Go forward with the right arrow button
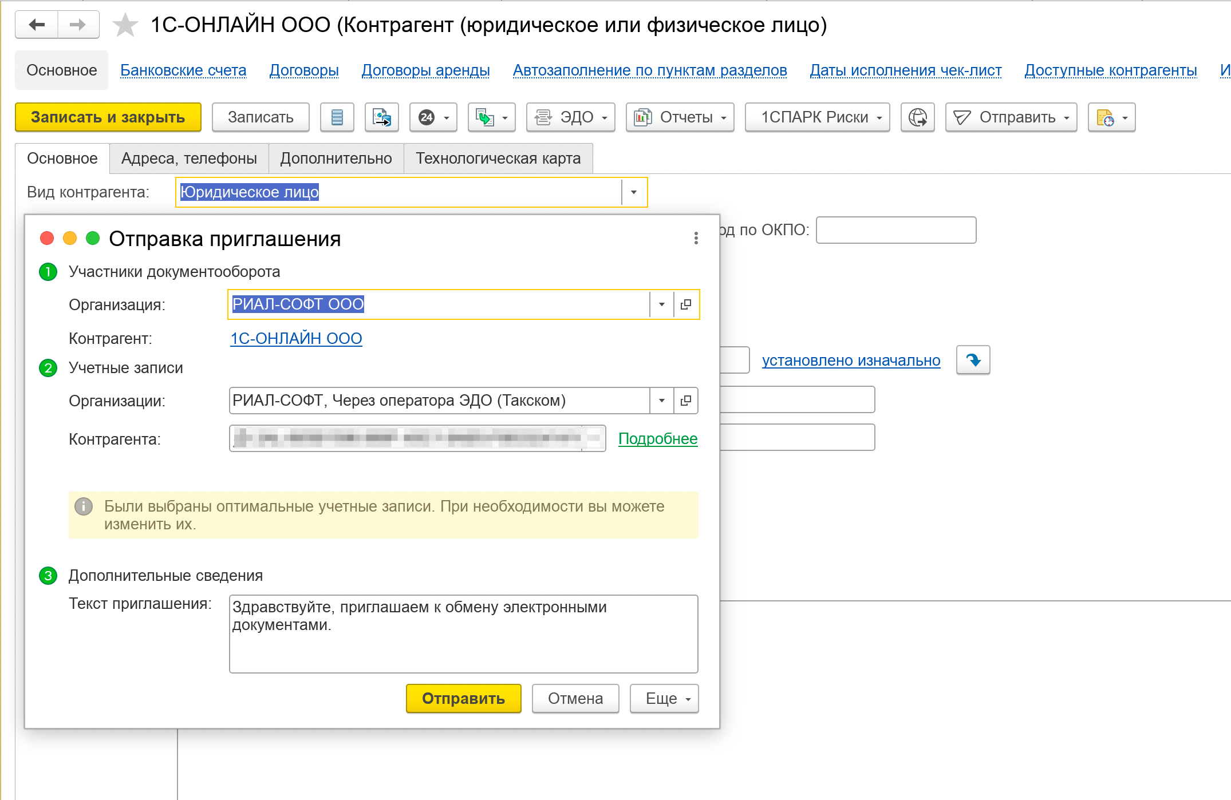This screenshot has height=800, width=1231. [x=78, y=25]
